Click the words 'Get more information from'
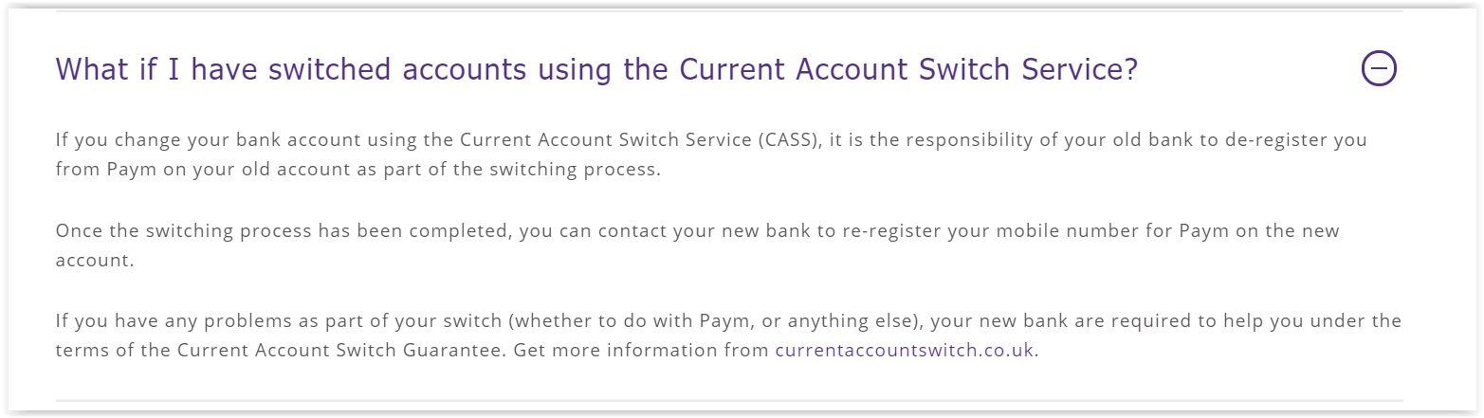Screen dimensions: 1484x418 click(642, 350)
